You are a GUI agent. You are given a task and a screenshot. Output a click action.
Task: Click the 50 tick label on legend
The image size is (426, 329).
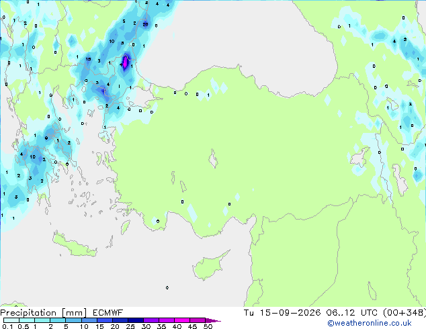208,326
